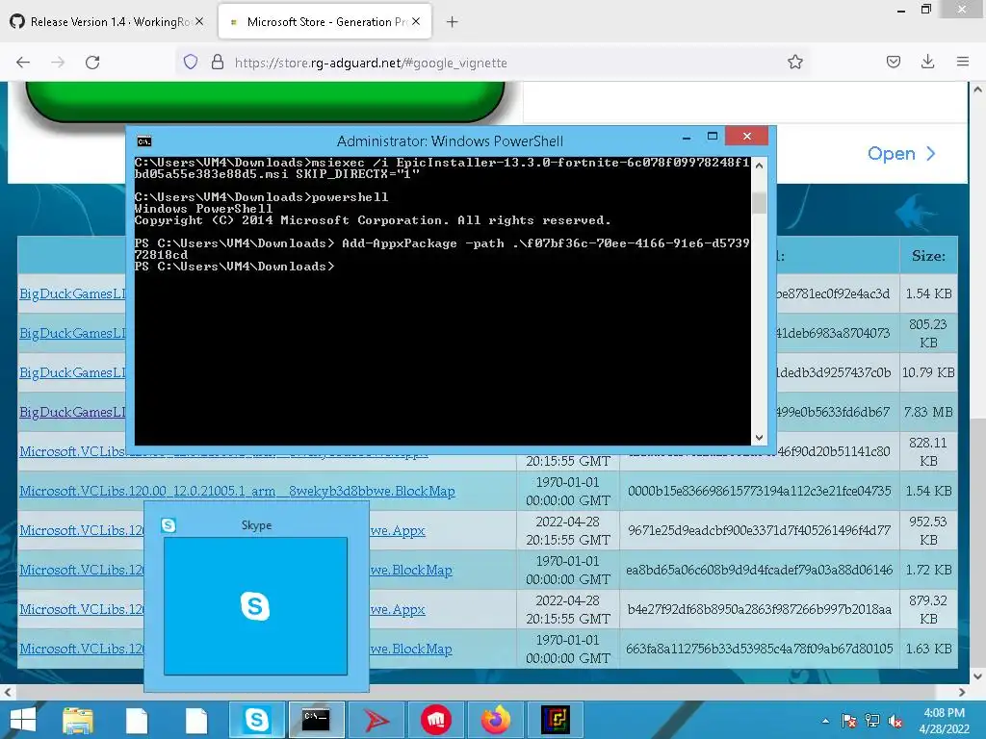This screenshot has height=739, width=986.
Task: Click the Size: column header
Action: pos(928,256)
